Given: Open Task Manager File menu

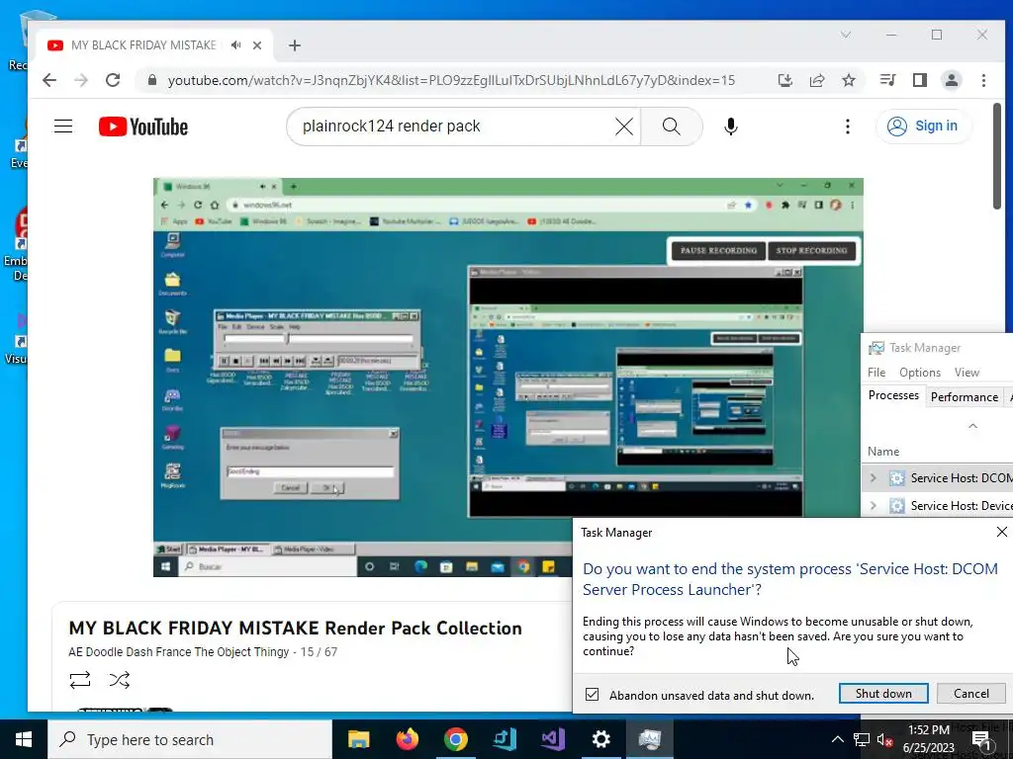Looking at the screenshot, I should [876, 373].
